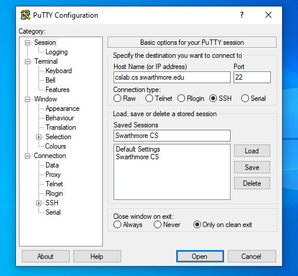Click the Port number field
The image size is (298, 276).
pos(252,77)
